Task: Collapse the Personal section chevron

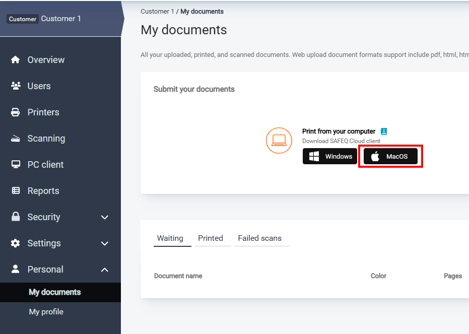Action: point(105,270)
